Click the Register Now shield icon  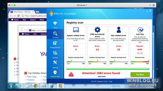(x=55, y=72)
